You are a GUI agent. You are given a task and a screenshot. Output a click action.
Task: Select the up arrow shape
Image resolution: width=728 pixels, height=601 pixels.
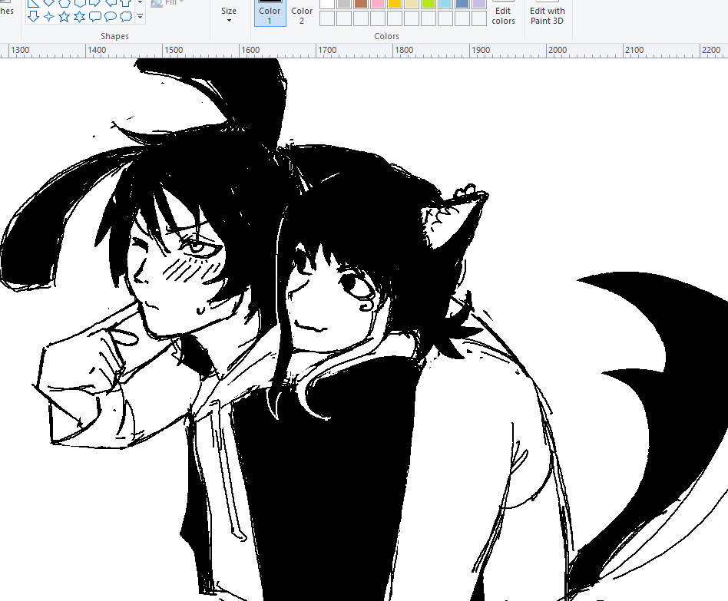point(126,3)
